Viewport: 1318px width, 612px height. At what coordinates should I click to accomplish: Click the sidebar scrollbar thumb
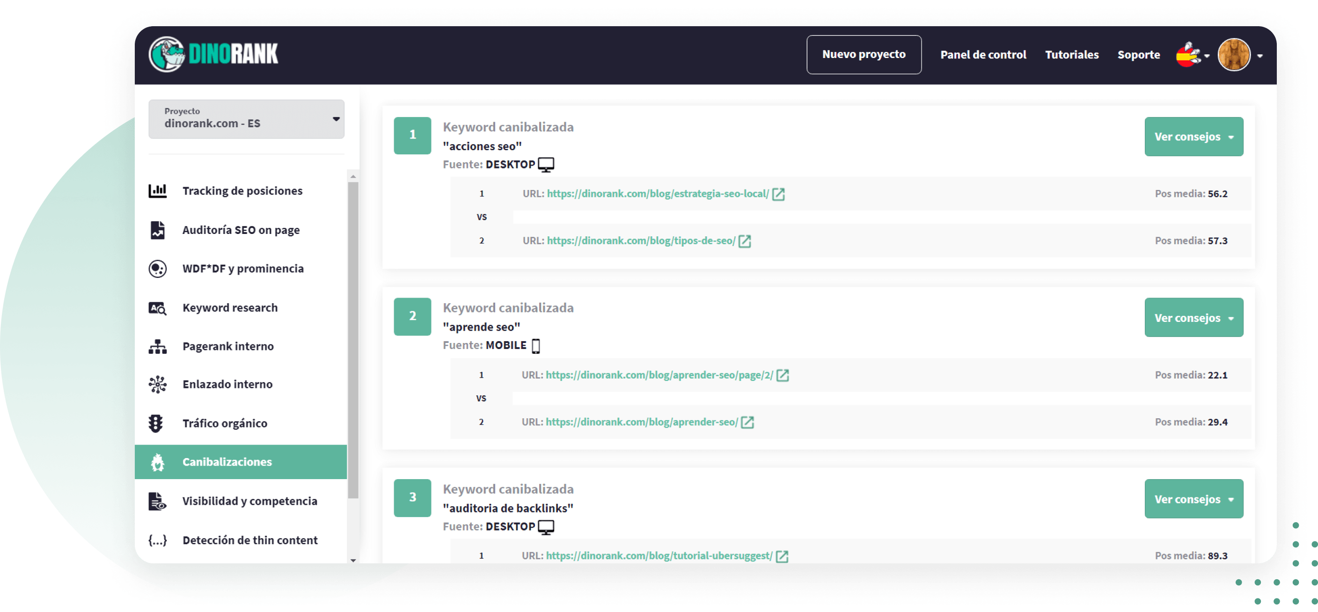(x=353, y=340)
